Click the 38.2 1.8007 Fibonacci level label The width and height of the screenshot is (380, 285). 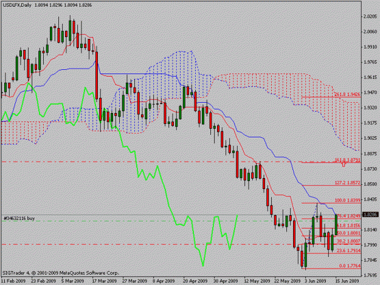coord(349,241)
